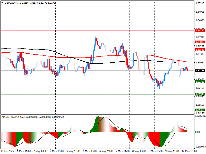Click the triangle arrow beside GBPUSD,H1
Image resolution: width=206 pixels, height=154 pixels.
pos(2,3)
